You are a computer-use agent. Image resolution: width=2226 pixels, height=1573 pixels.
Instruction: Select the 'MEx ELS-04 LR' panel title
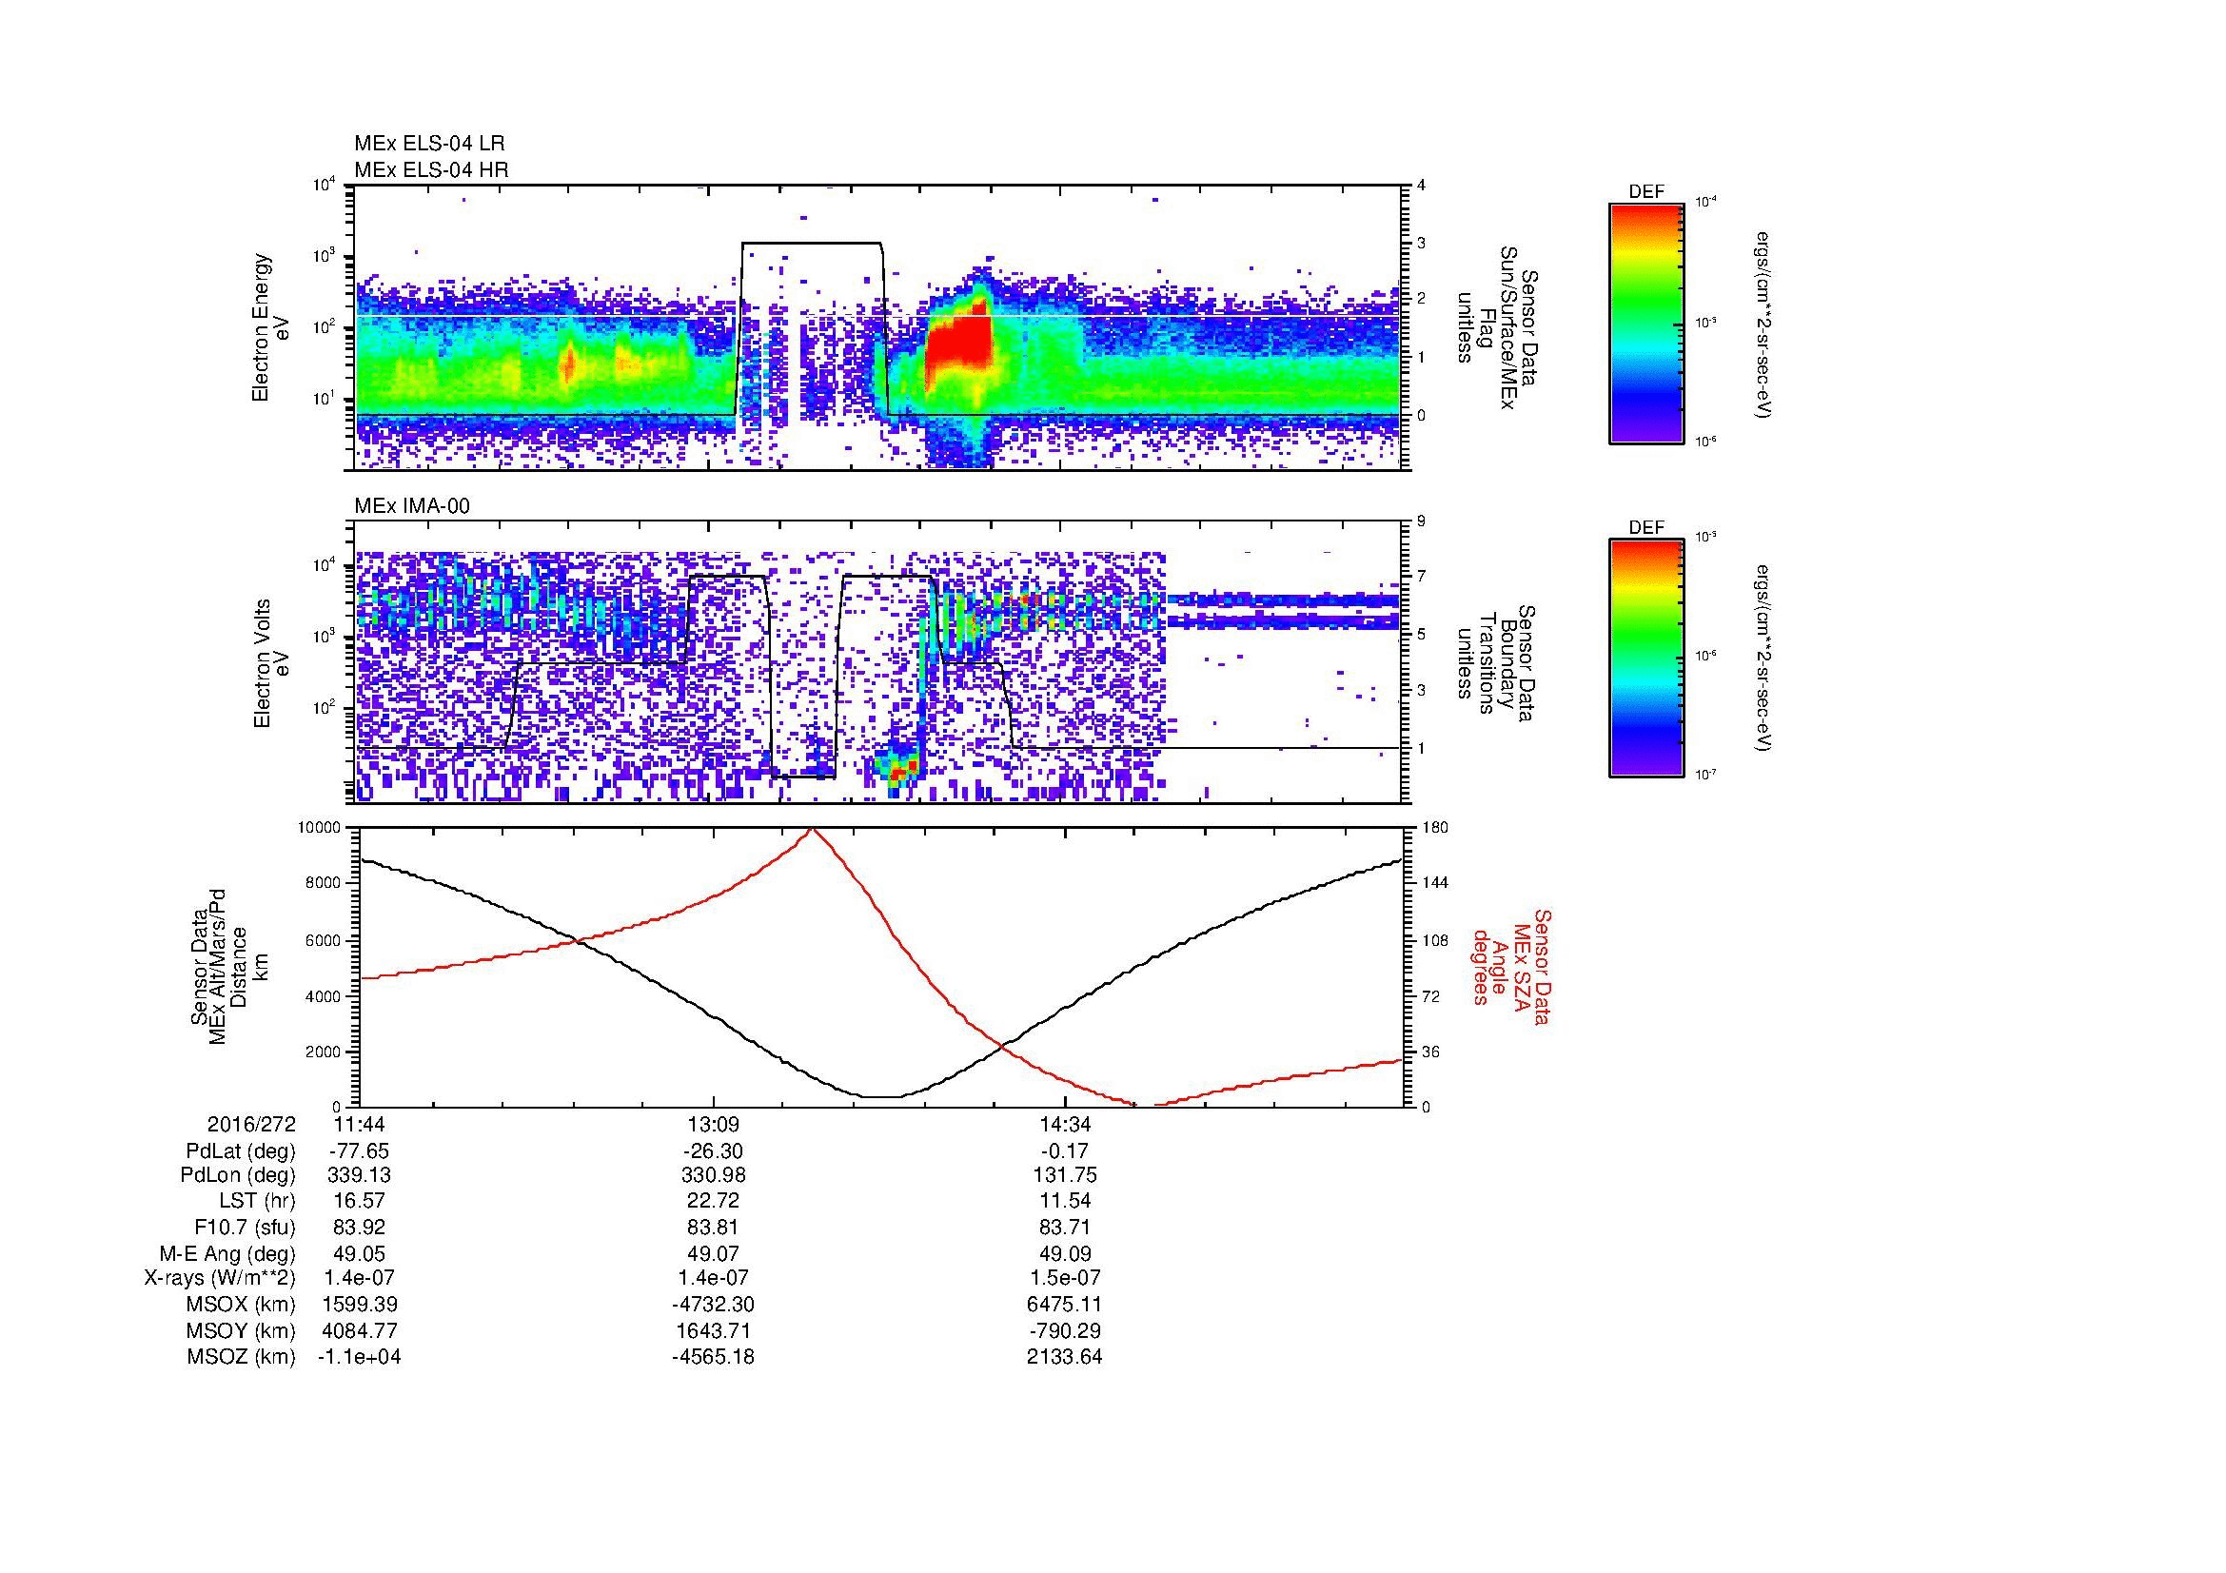429,144
